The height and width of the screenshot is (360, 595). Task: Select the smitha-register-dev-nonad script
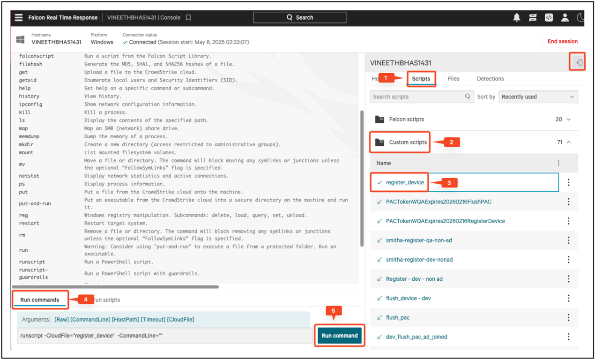pos(419,259)
